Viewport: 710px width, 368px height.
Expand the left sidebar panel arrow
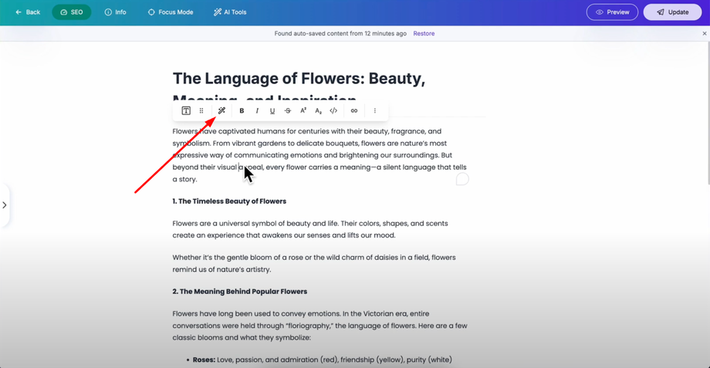(5, 205)
